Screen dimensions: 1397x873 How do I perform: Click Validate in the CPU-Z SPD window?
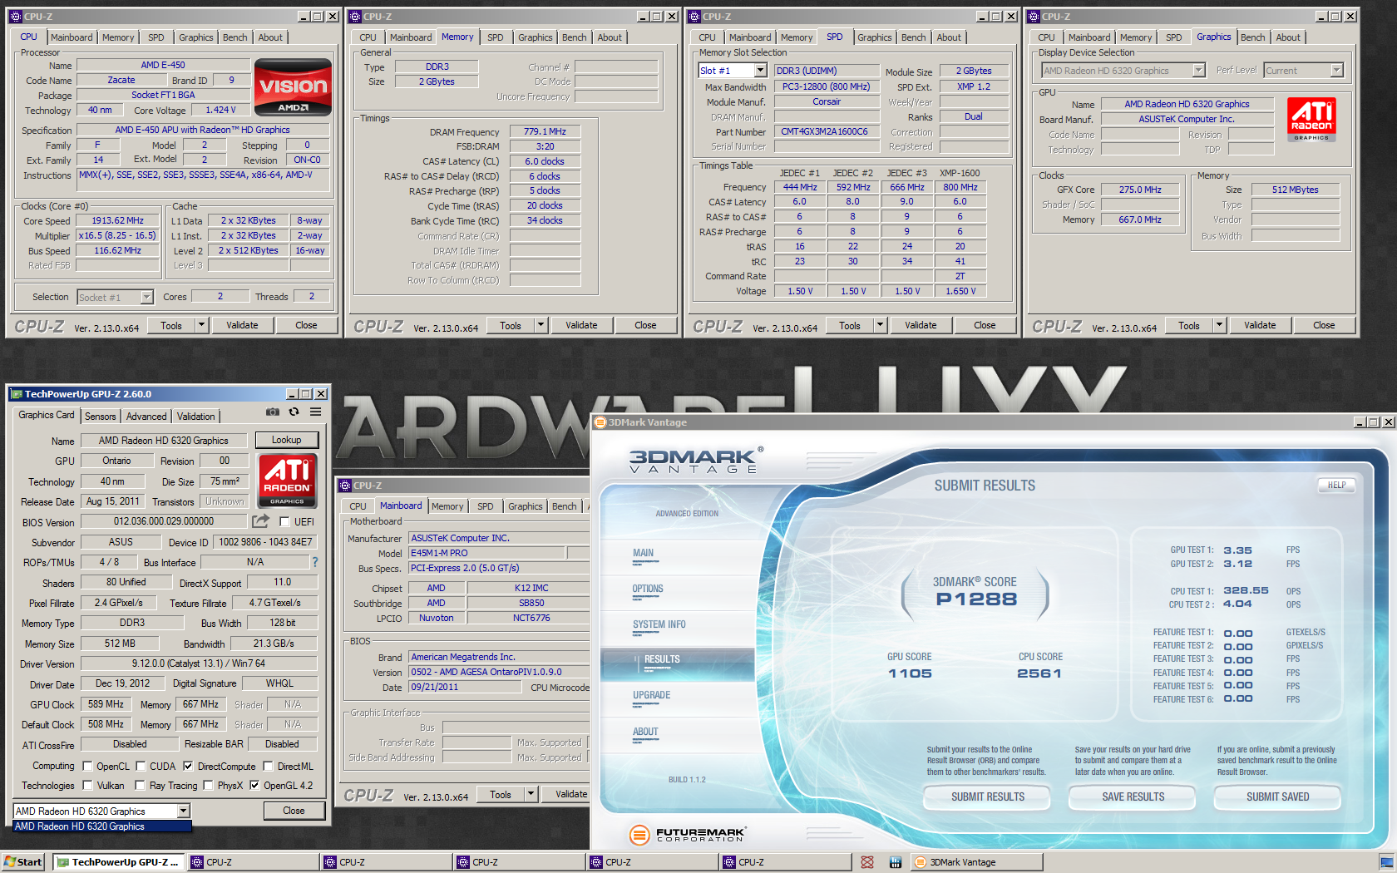(921, 325)
